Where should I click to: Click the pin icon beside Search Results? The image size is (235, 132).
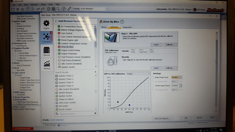click(95, 72)
